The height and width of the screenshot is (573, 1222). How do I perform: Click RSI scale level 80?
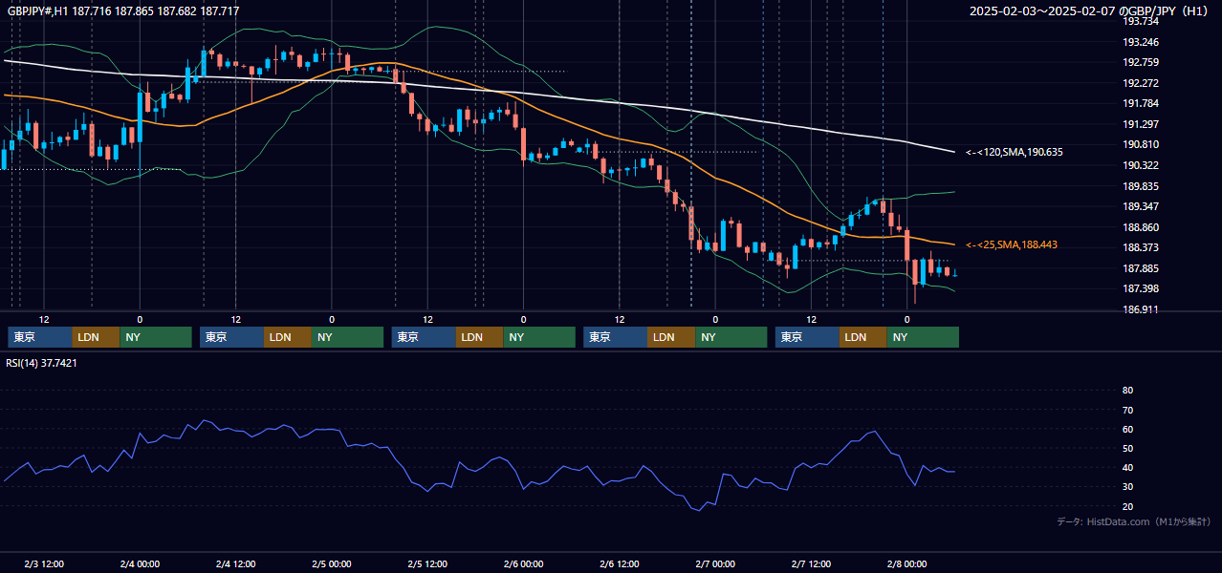click(x=1127, y=391)
